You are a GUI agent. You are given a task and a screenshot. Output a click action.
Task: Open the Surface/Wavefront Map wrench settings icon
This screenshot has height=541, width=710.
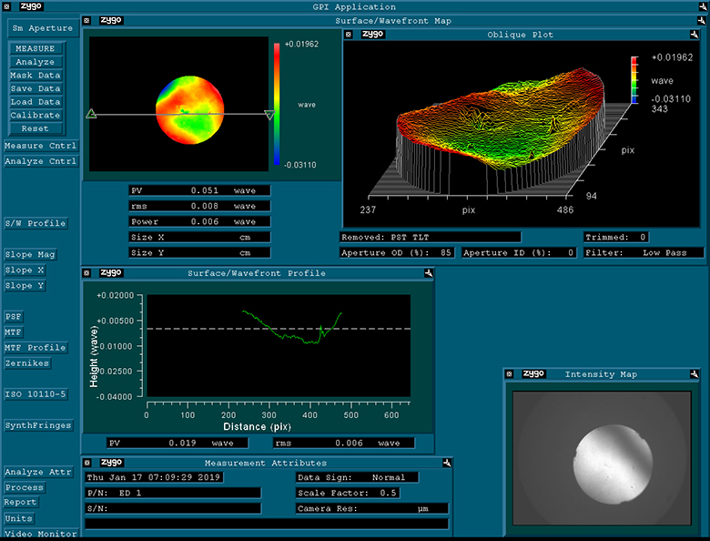[x=701, y=20]
